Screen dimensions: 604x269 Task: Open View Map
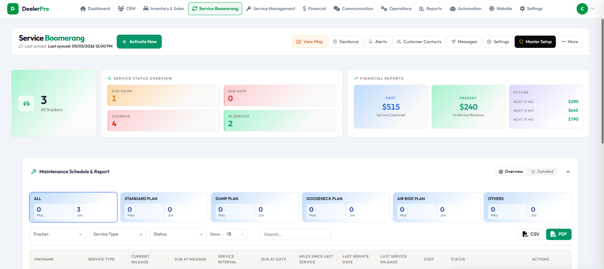pyautogui.click(x=309, y=42)
